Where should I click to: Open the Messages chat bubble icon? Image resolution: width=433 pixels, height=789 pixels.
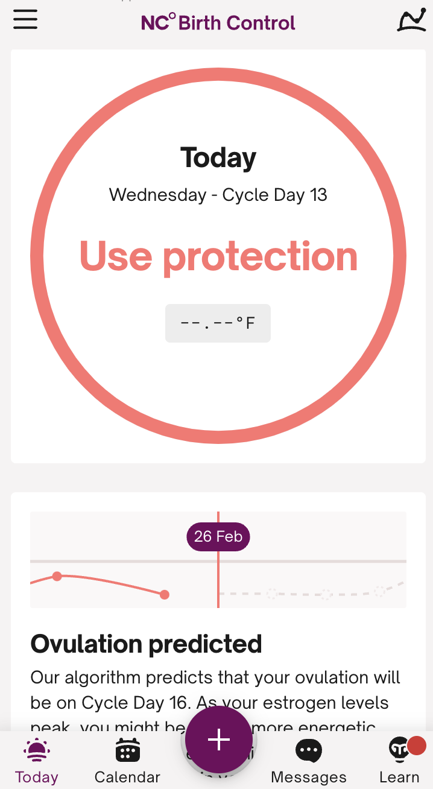pos(309,752)
